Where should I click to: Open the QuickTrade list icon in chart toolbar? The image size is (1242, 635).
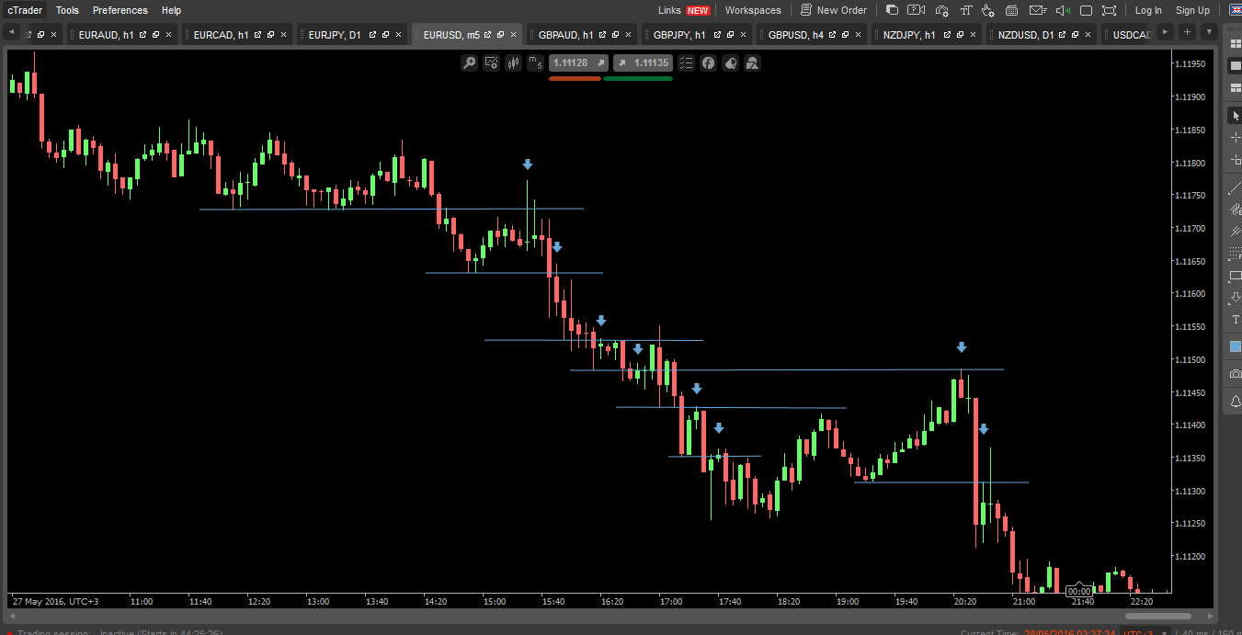pos(686,63)
